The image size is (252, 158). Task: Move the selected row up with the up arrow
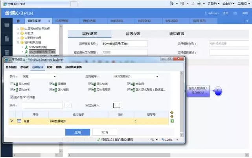point(172,113)
